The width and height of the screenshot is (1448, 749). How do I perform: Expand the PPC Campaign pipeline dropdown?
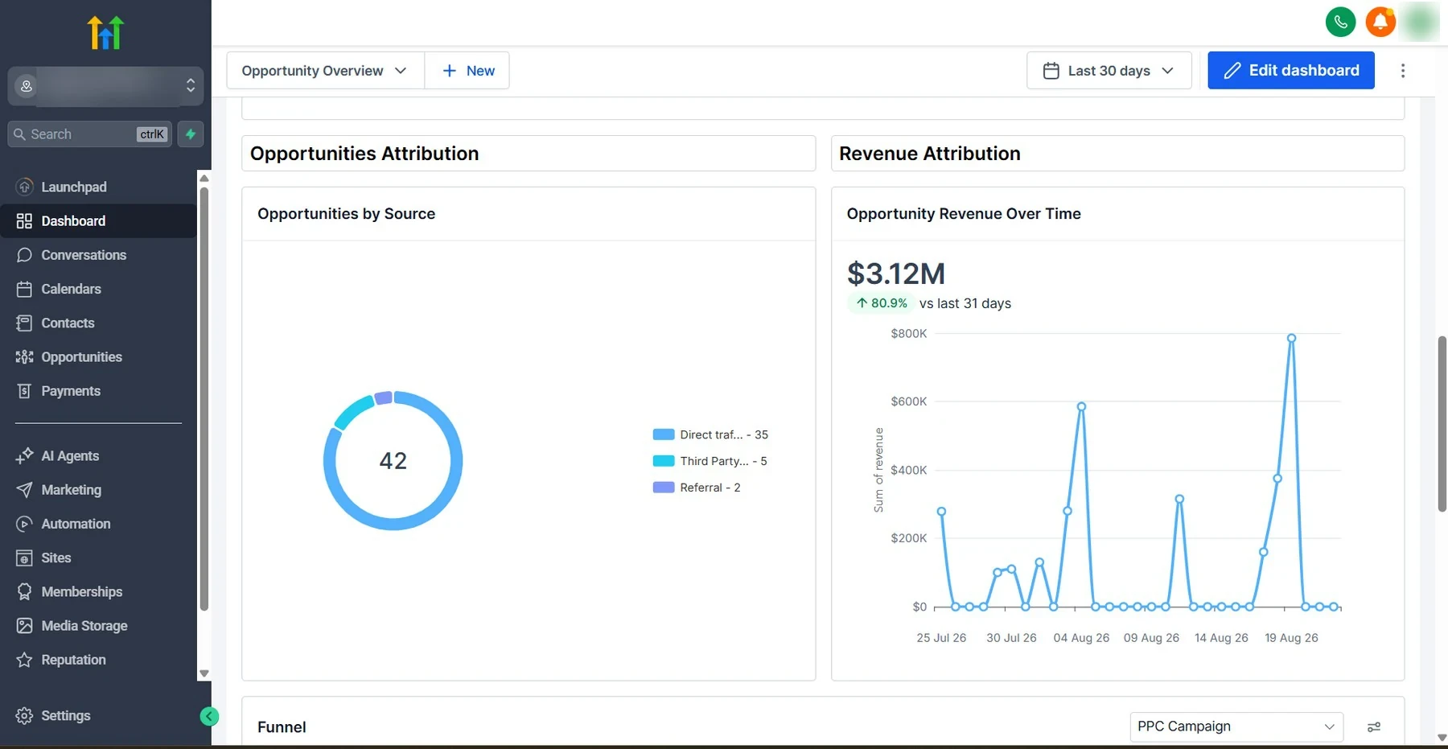point(1236,726)
